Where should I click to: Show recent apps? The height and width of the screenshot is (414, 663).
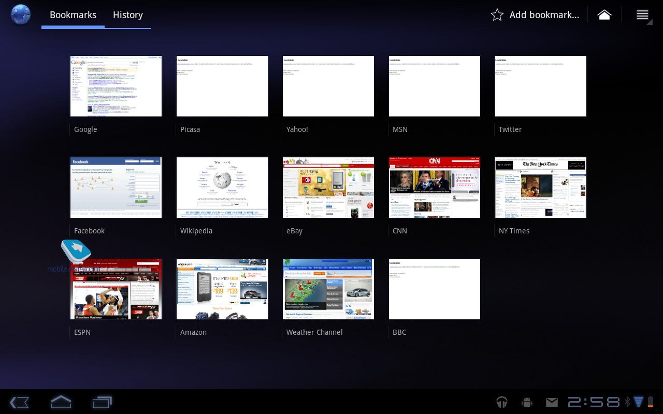tap(102, 402)
